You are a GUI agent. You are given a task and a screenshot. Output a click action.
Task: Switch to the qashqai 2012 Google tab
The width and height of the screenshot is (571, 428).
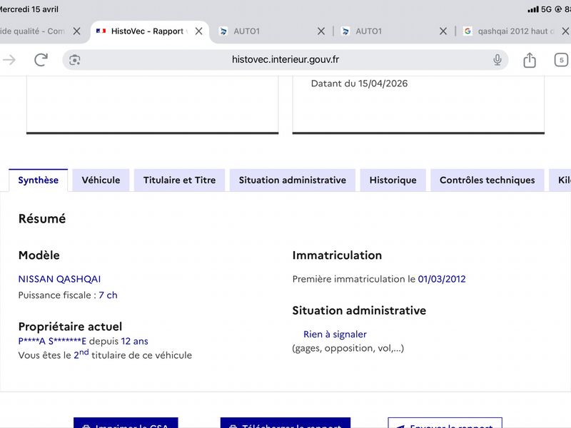pyautogui.click(x=508, y=31)
